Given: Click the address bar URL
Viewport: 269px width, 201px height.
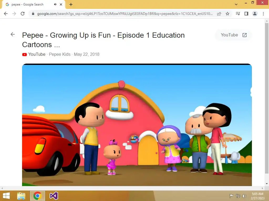Looking at the screenshot, I should tap(125, 14).
